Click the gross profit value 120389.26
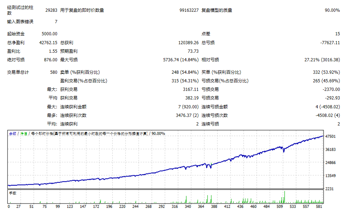The image size is (350, 211). click(189, 43)
